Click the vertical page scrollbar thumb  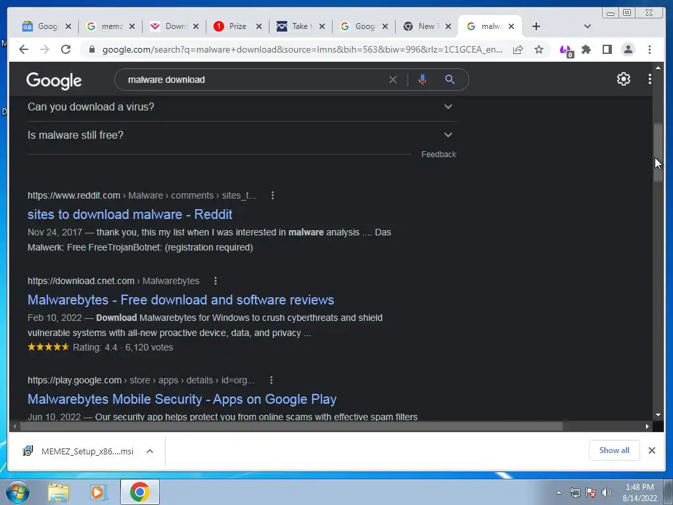pyautogui.click(x=658, y=153)
